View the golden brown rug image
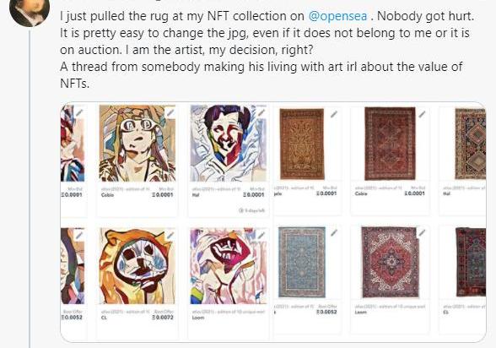The width and height of the screenshot is (496, 348). [x=302, y=144]
